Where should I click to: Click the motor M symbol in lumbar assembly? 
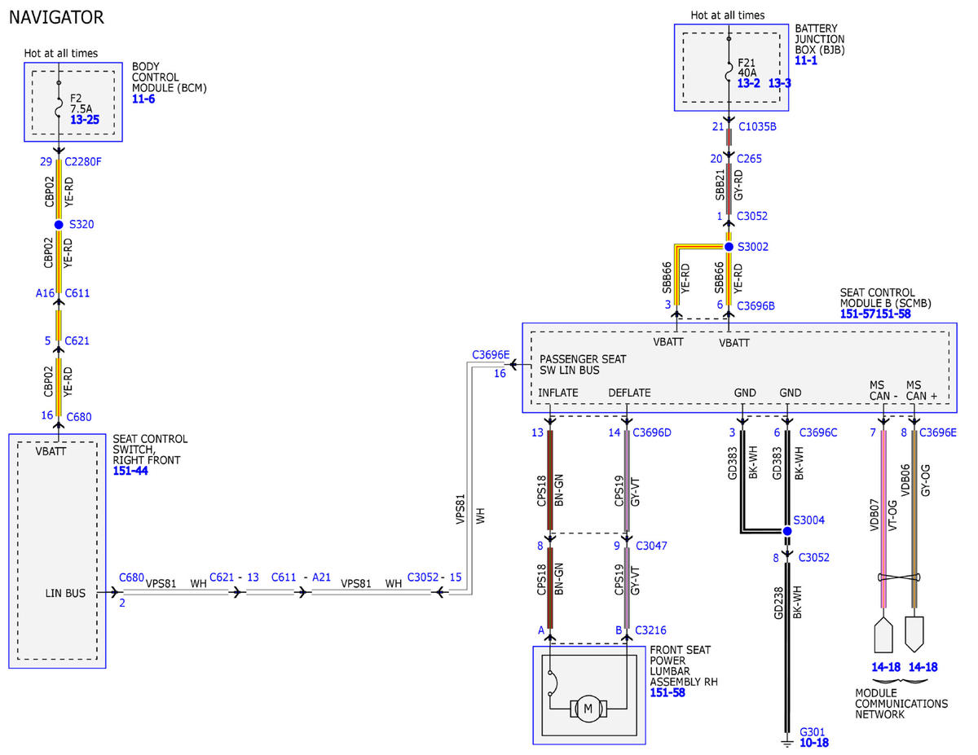pyautogui.click(x=587, y=709)
